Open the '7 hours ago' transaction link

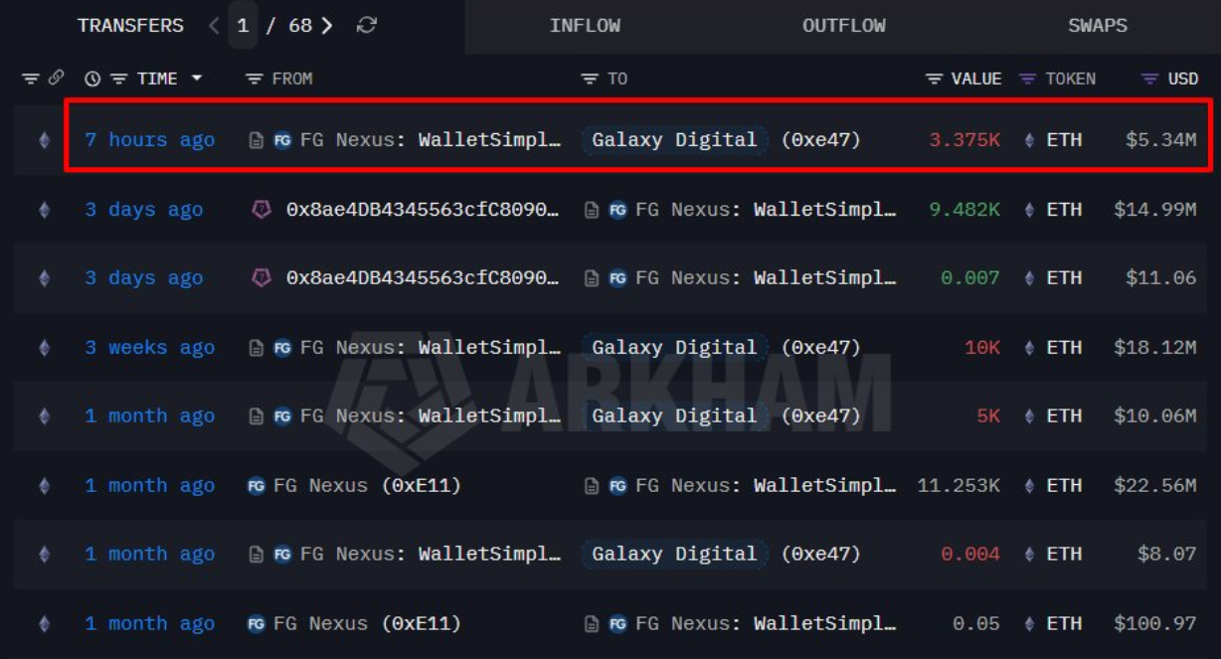point(149,140)
